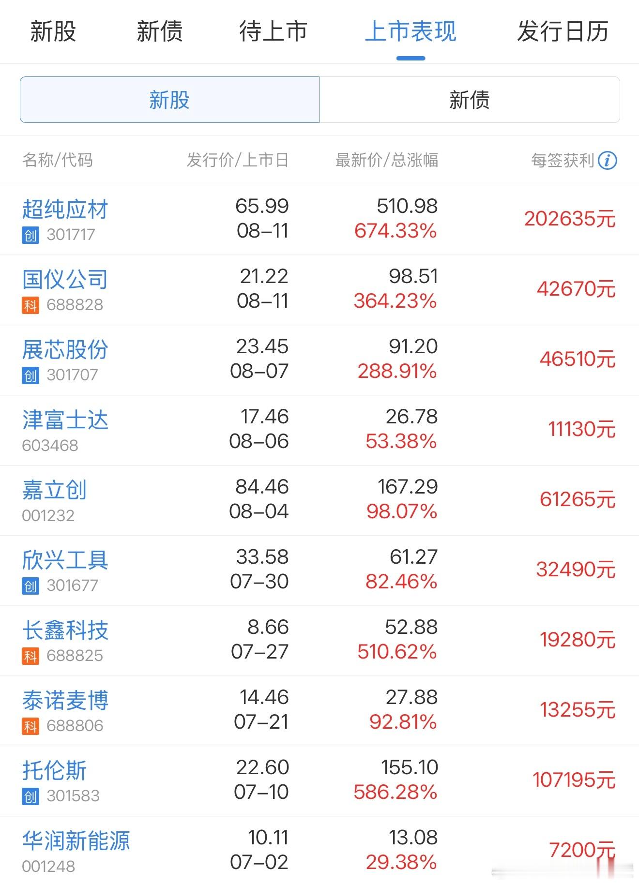Switch the segmented toggle to 新债
639x885 pixels.
coord(470,100)
